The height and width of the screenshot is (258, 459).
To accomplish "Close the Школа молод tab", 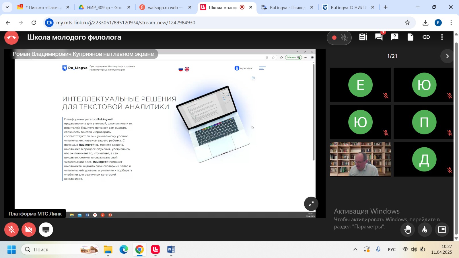I will point(251,7).
